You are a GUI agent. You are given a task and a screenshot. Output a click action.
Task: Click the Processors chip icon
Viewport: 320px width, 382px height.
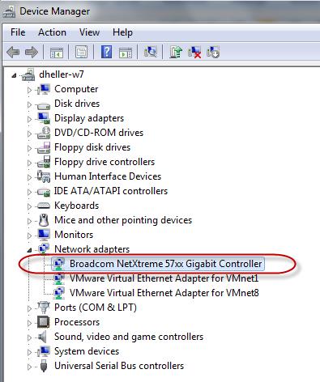pyautogui.click(x=44, y=322)
